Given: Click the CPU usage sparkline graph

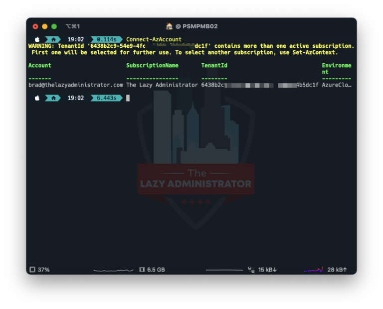Looking at the screenshot, I should (x=113, y=270).
